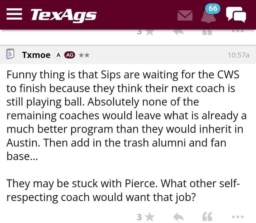Click the 66 notification count badge
Image resolution: width=256 pixels, height=223 pixels.
point(213,9)
